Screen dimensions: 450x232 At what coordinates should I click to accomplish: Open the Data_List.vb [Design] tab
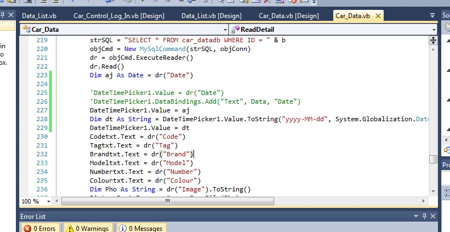[212, 16]
